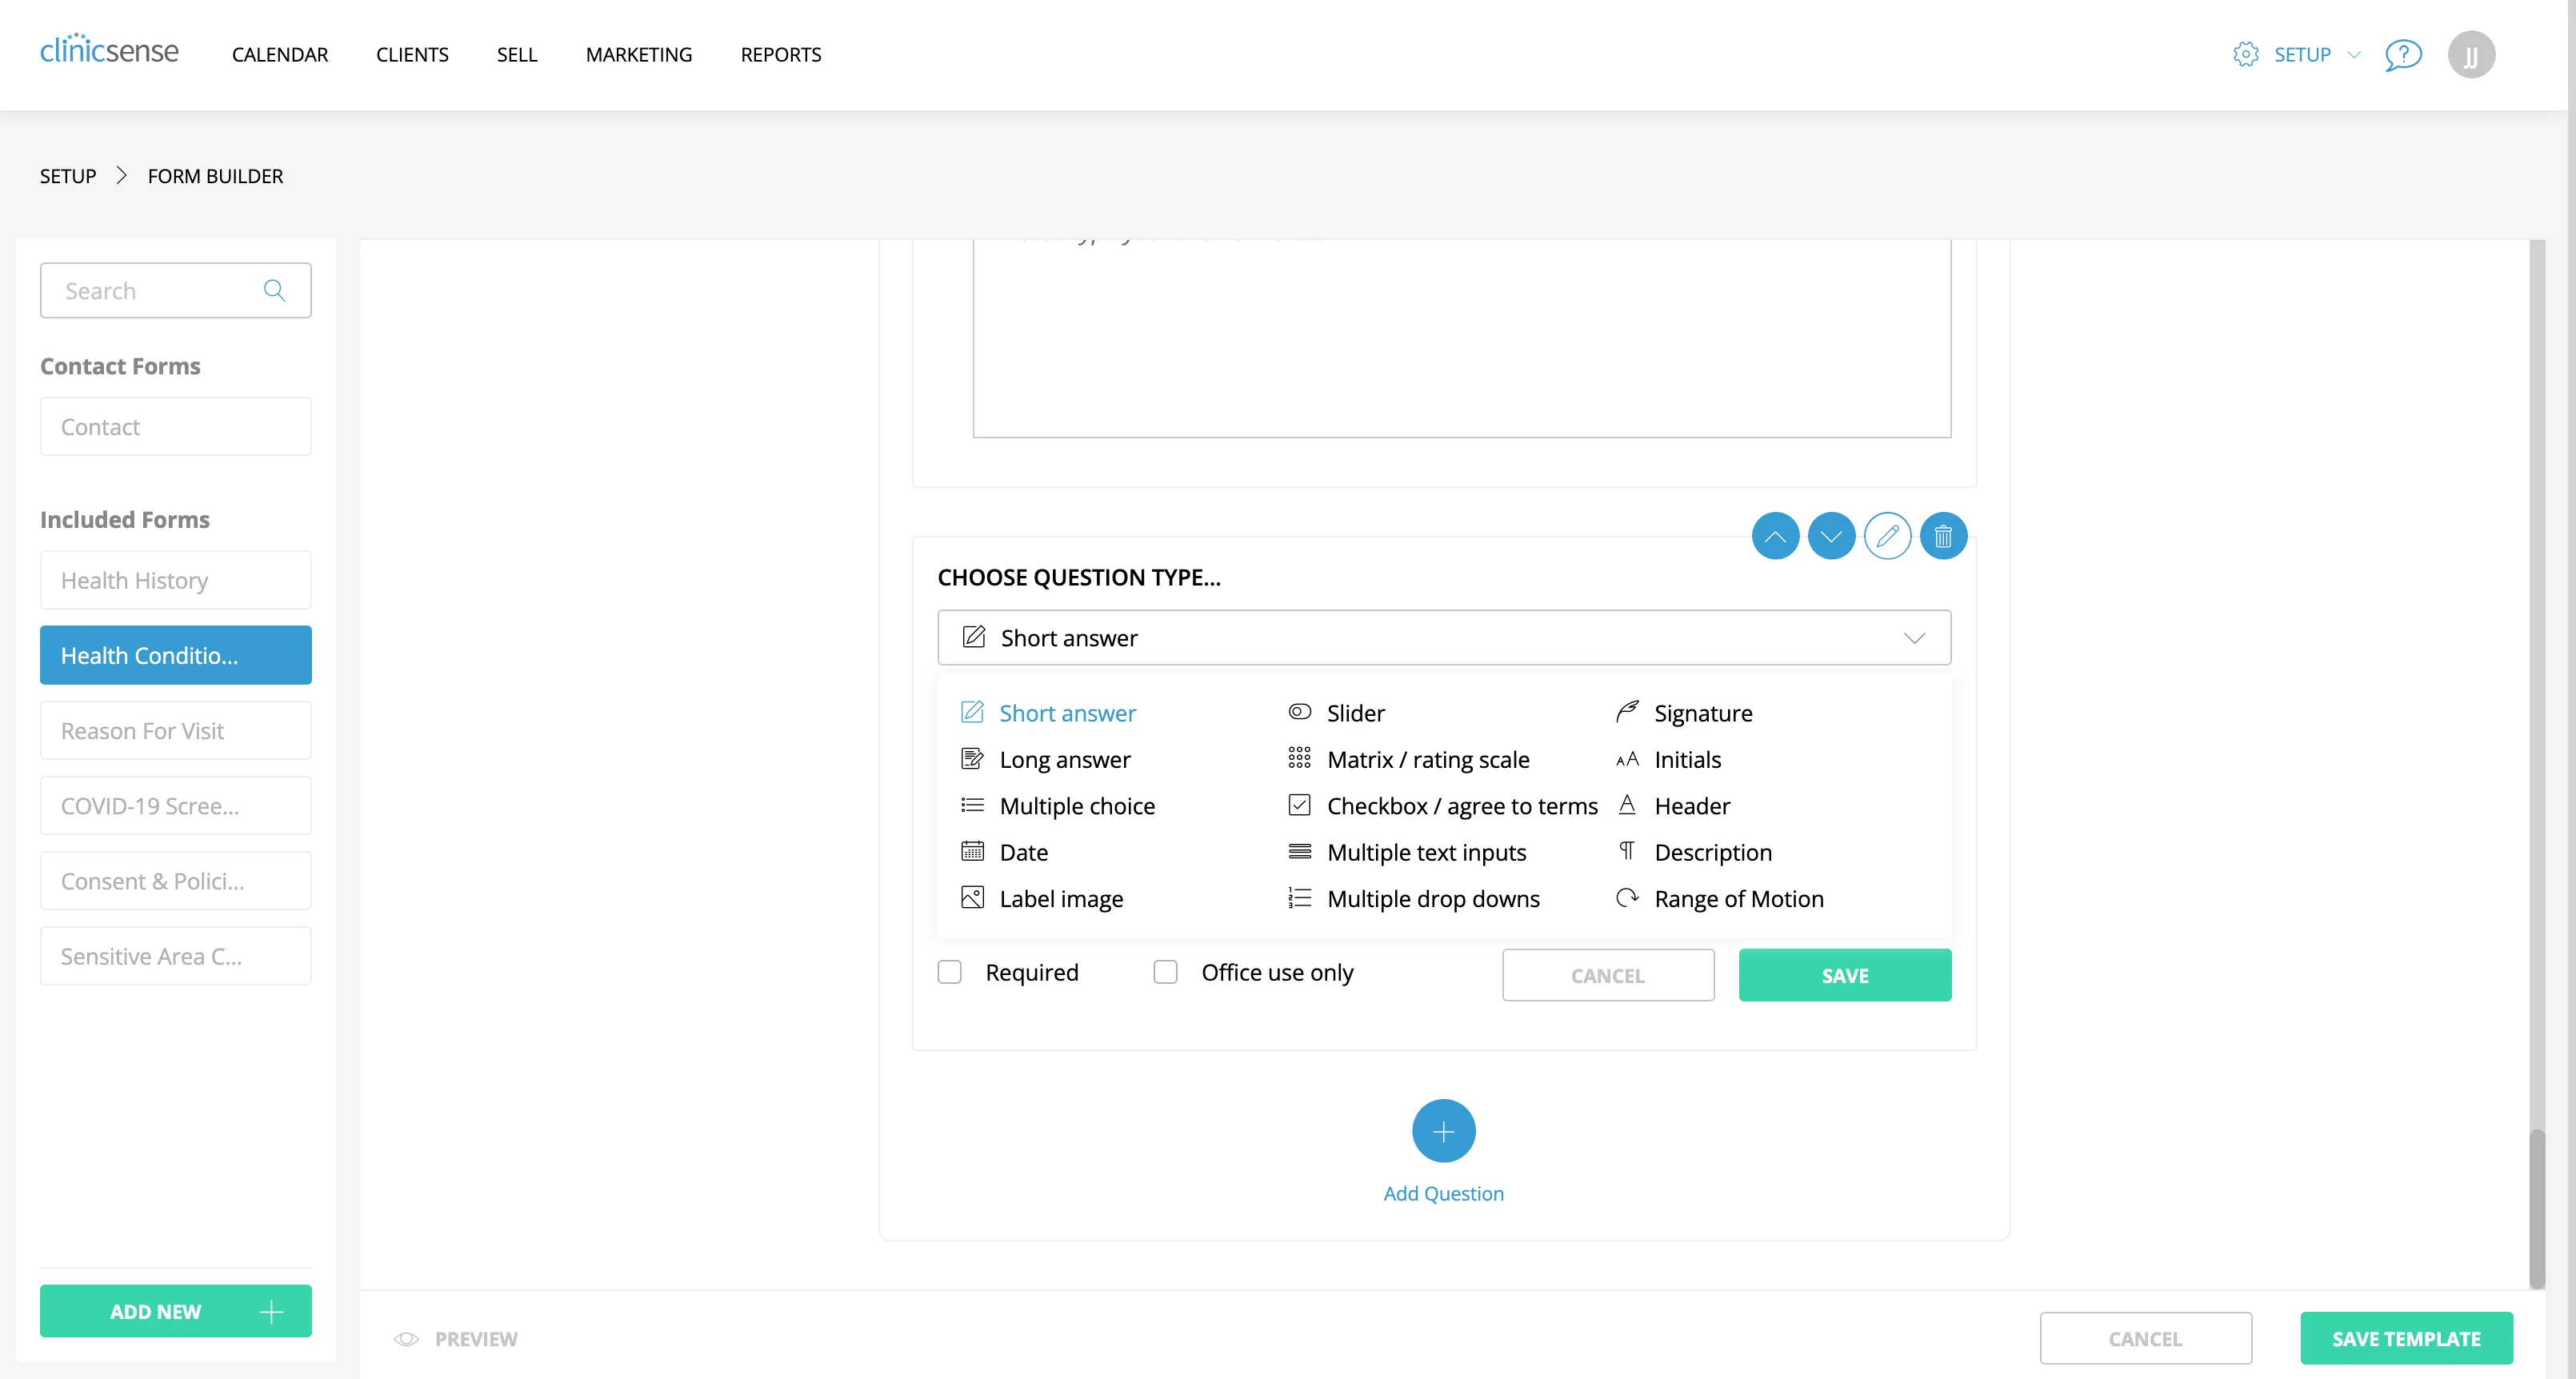Open the help chat bubble icon
The height and width of the screenshot is (1379, 2576).
[2403, 55]
